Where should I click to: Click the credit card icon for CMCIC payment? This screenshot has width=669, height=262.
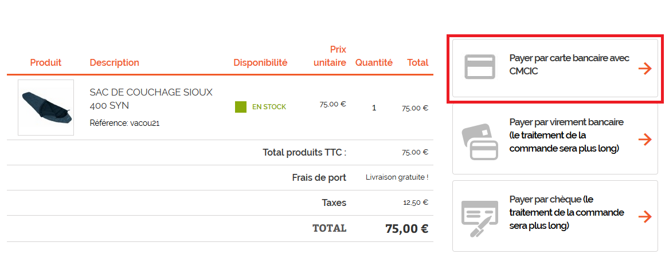click(x=479, y=68)
